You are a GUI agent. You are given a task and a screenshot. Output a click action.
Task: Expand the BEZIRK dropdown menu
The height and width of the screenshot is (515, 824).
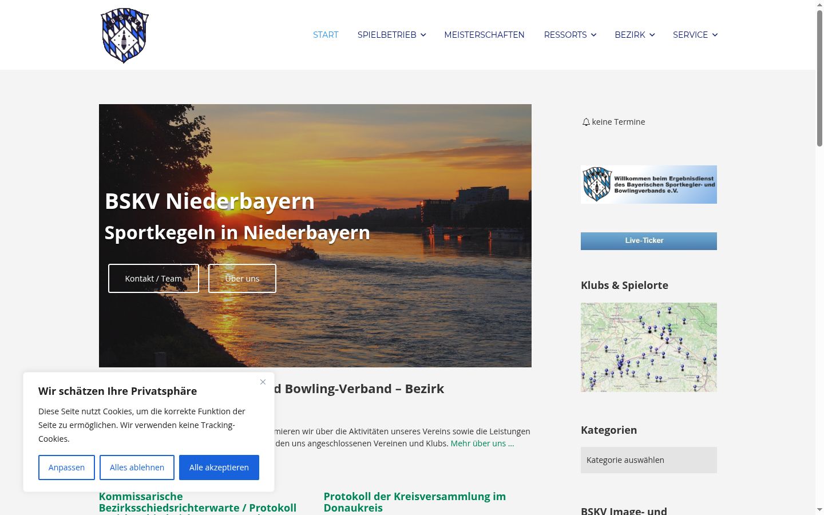pos(635,35)
